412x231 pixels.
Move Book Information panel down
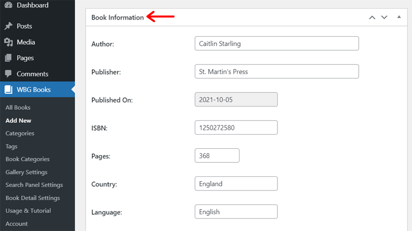coord(384,17)
